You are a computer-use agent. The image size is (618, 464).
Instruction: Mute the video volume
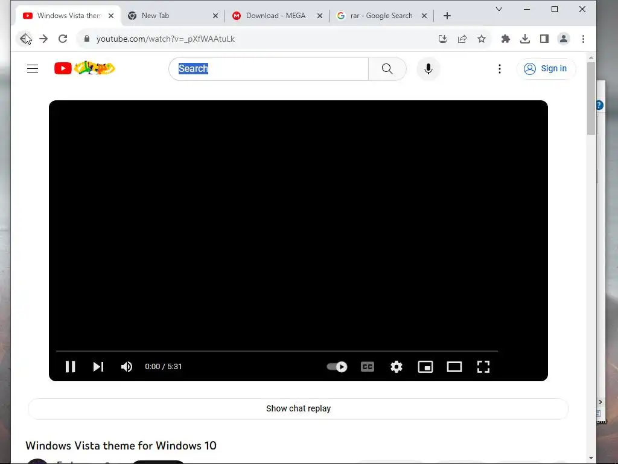tap(127, 367)
